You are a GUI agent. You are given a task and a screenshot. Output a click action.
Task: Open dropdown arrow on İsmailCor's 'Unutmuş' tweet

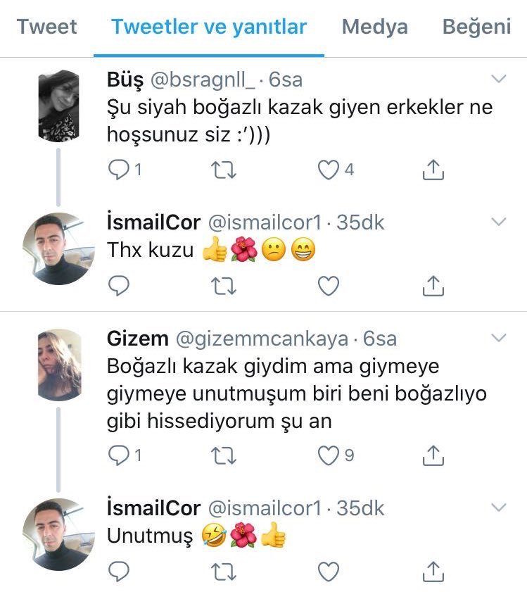pyautogui.click(x=498, y=507)
